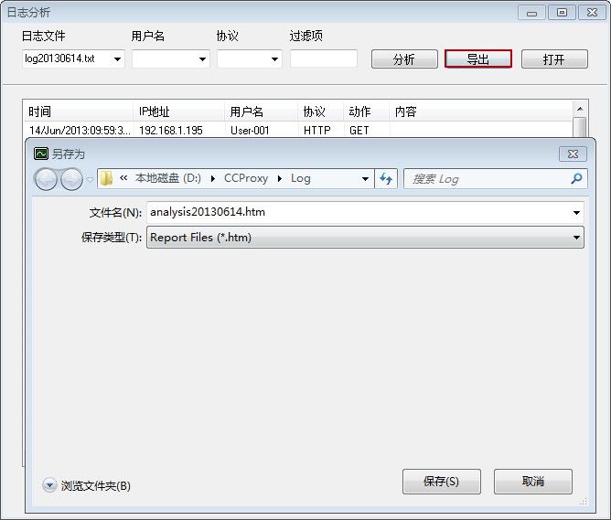Expand the CCProxy breadcrumb arrow
Screen dimensions: 611x520
pyautogui.click(x=279, y=178)
